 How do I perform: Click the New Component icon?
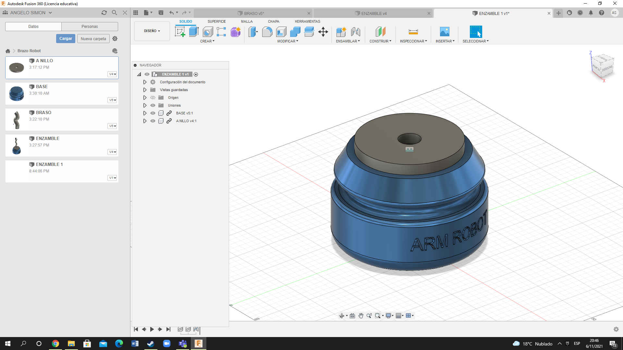(341, 32)
